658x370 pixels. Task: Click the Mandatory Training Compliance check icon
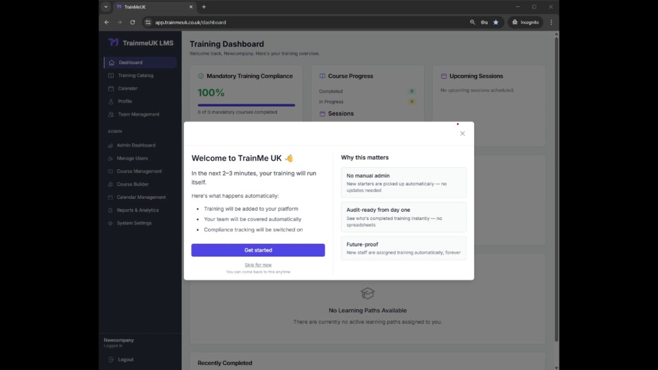(201, 76)
